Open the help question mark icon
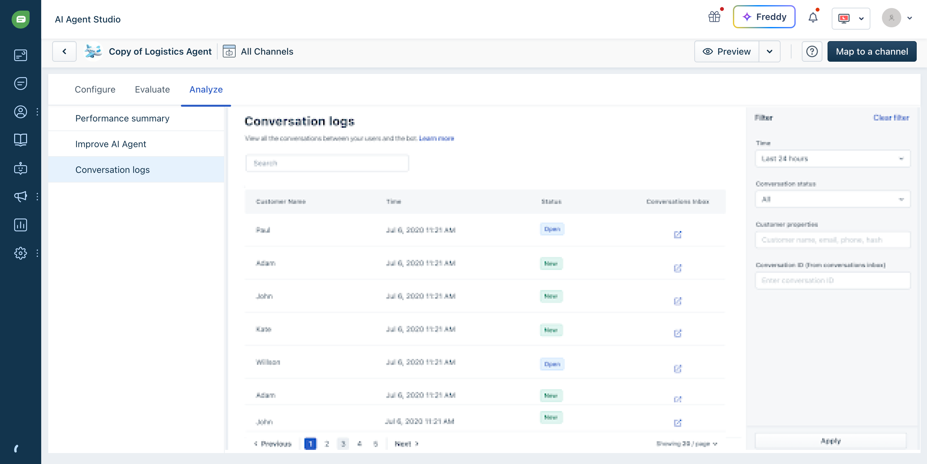This screenshot has width=927, height=464. 811,52
